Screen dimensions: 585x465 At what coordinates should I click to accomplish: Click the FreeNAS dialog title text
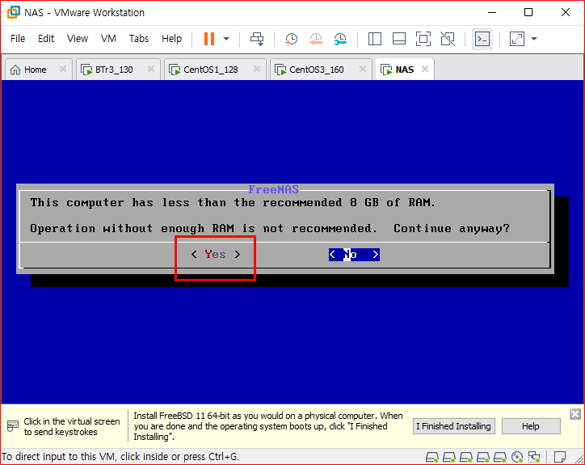(x=273, y=190)
